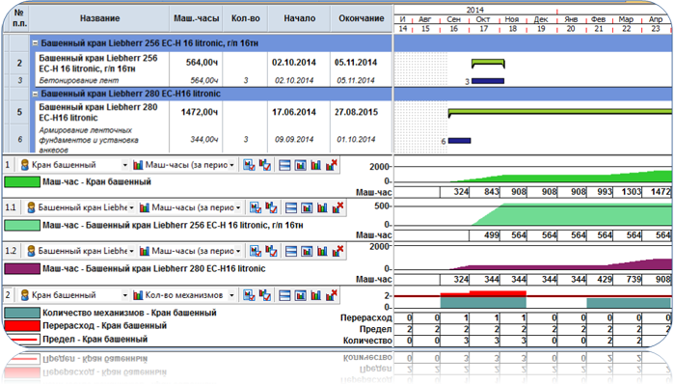
Task: Click the red Перерасход legend swatch
Action: pyautogui.click(x=22, y=326)
